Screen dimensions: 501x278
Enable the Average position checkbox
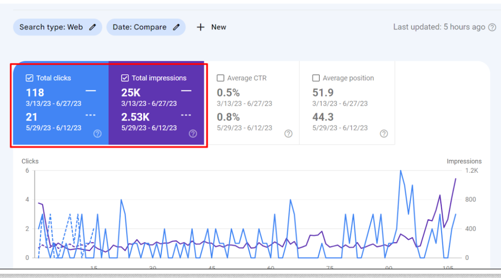[x=316, y=78]
